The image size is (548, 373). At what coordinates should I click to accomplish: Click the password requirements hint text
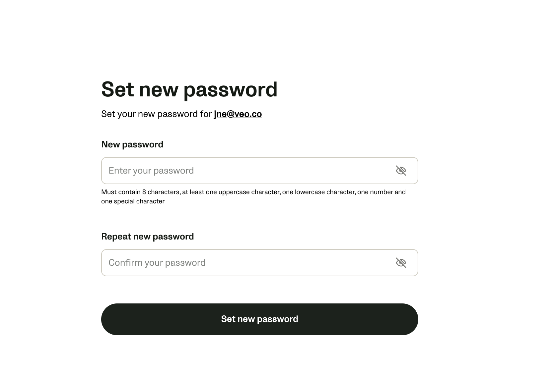253,192
